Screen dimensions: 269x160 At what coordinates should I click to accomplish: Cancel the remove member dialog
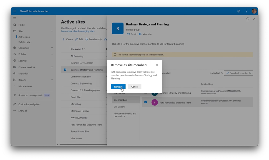[x=135, y=87]
